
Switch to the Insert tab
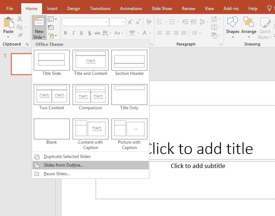52,8
